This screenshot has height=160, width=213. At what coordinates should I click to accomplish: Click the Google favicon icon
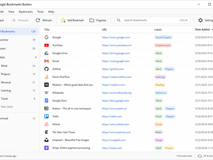point(46,37)
